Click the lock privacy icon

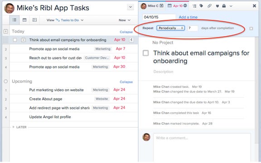pos(224,6)
